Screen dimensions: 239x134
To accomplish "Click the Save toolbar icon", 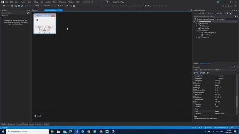I will [19, 6].
